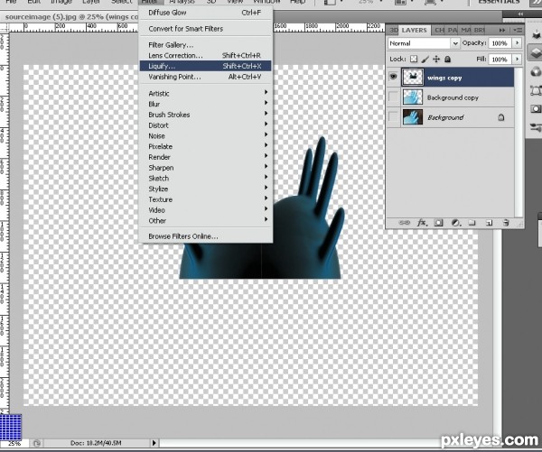Expand the Sketch submenu

205,178
